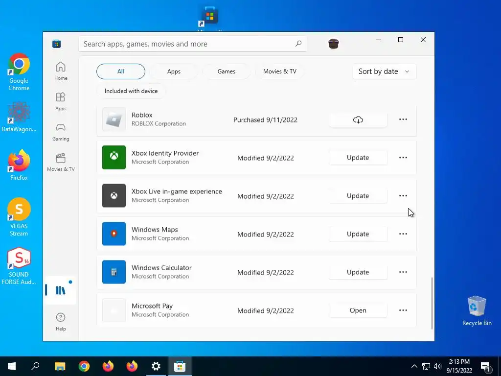501x376 pixels.
Task: Go to Gaming in the sidebar
Action: (61, 132)
